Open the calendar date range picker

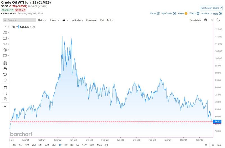(106, 145)
